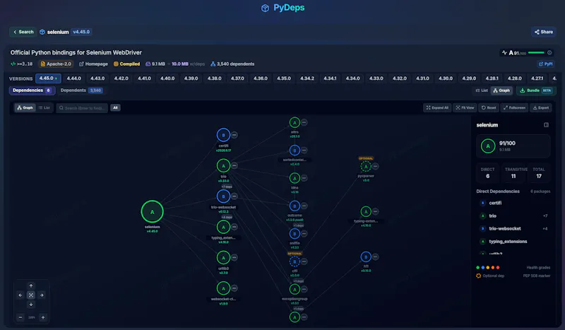Image resolution: width=565 pixels, height=330 pixels.
Task: Select the trio node in graph
Action: point(223,166)
